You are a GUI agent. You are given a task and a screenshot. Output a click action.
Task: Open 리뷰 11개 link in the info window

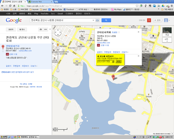coord(105,45)
